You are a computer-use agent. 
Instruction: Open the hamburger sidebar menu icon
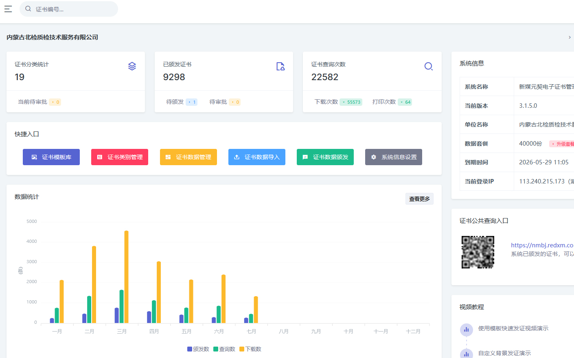click(8, 9)
